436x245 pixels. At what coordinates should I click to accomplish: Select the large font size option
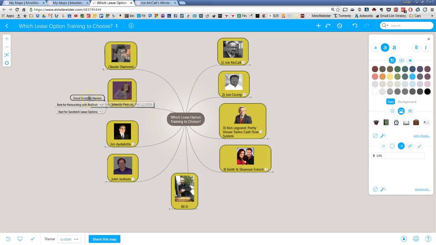(394, 48)
